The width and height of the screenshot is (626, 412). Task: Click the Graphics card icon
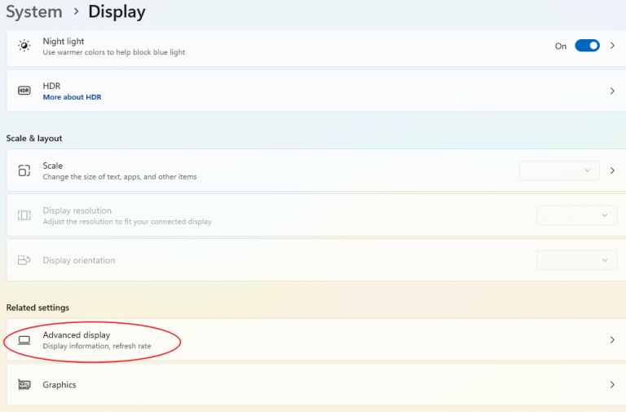click(x=24, y=385)
